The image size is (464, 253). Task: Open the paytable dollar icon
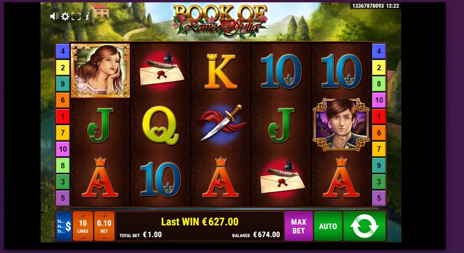click(x=64, y=226)
